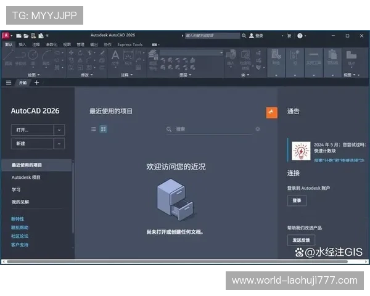Expand the 新建 button dropdown arrow
The height and width of the screenshot is (296, 370).
(x=59, y=144)
